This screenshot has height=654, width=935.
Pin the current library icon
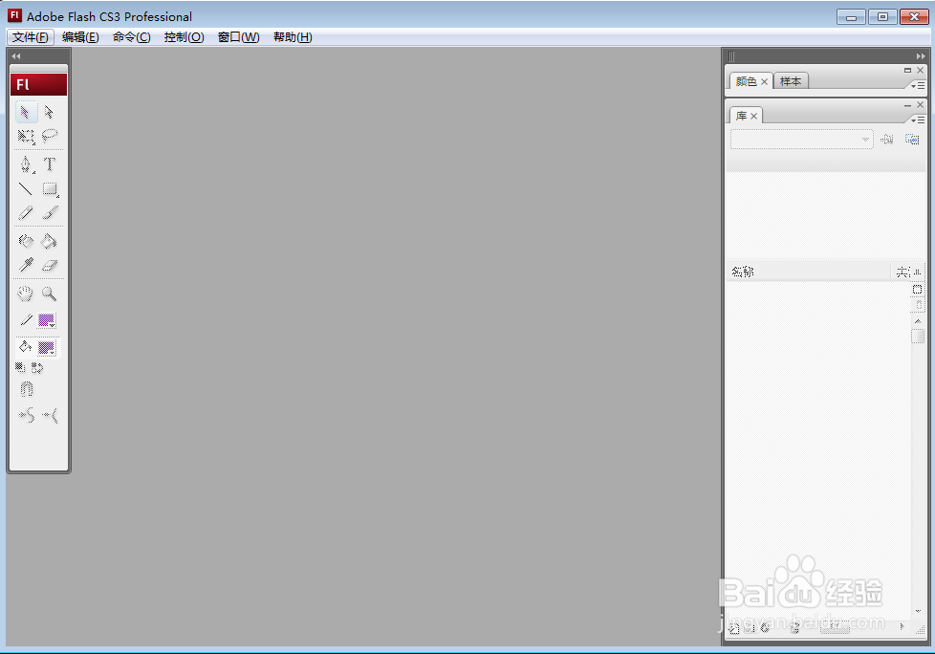tap(887, 140)
